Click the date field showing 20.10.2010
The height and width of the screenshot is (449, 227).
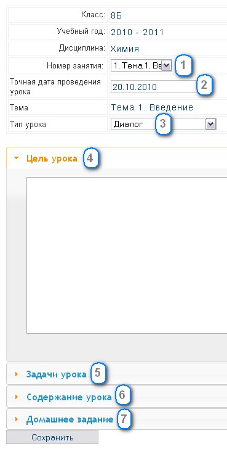point(154,87)
